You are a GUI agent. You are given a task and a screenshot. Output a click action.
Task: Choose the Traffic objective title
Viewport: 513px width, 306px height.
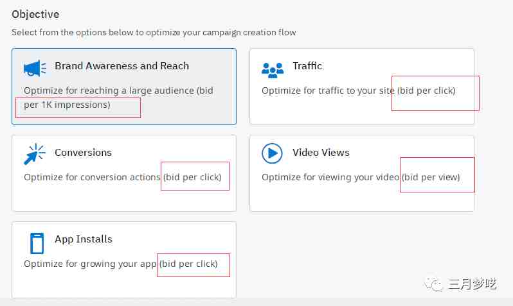[307, 65]
